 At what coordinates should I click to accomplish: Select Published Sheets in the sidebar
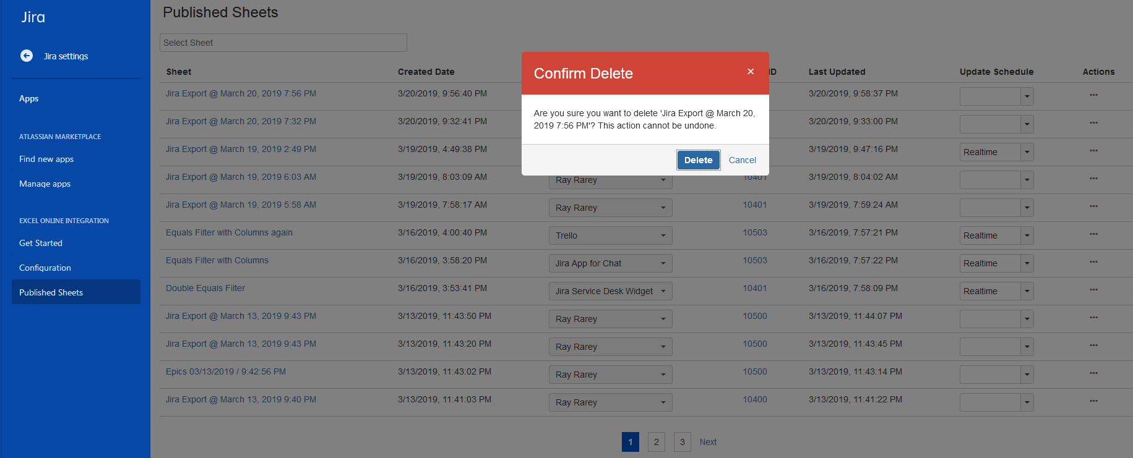click(75, 292)
